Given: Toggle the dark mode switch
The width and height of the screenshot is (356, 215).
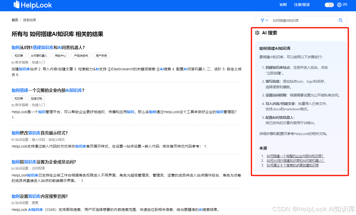Looking at the screenshot, I should [x=329, y=5].
